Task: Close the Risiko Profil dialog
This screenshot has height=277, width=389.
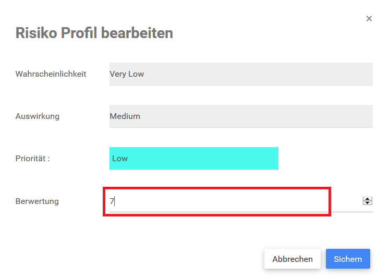Action: coord(369,19)
